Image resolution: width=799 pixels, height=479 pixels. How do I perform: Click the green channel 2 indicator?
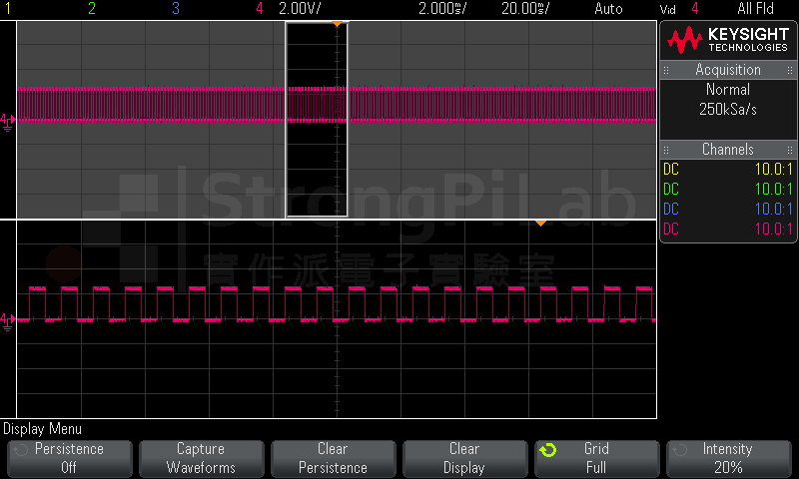[92, 8]
